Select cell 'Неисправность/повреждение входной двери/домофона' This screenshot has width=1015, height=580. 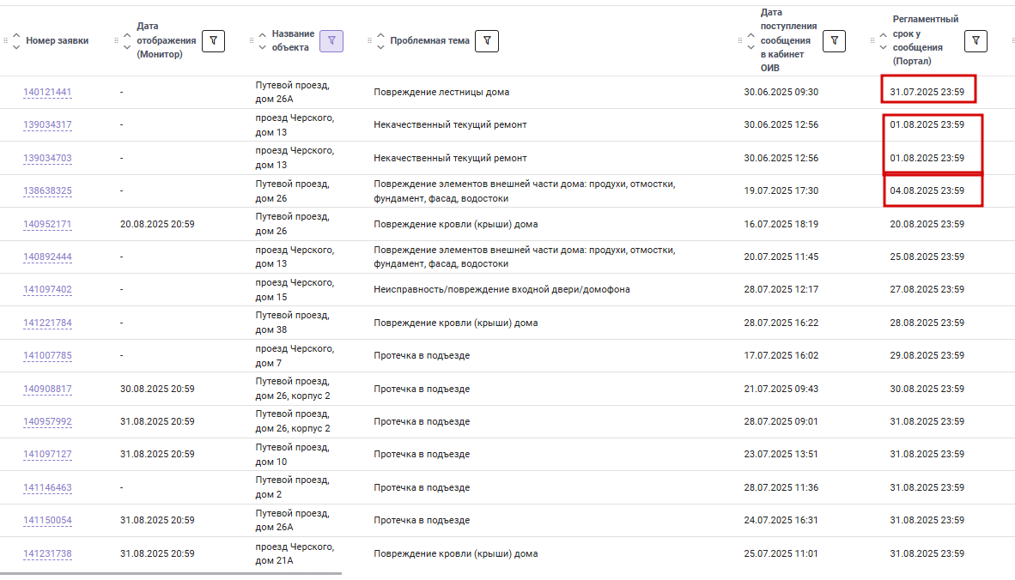click(501, 290)
